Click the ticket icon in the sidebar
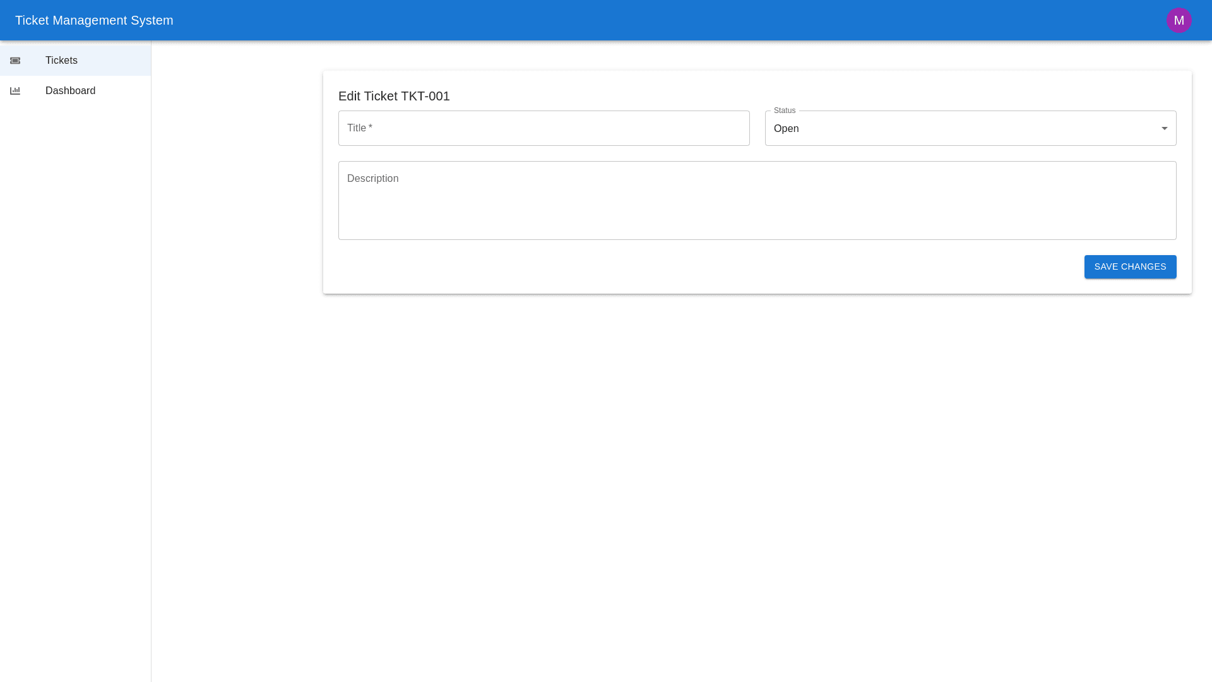 [x=15, y=61]
